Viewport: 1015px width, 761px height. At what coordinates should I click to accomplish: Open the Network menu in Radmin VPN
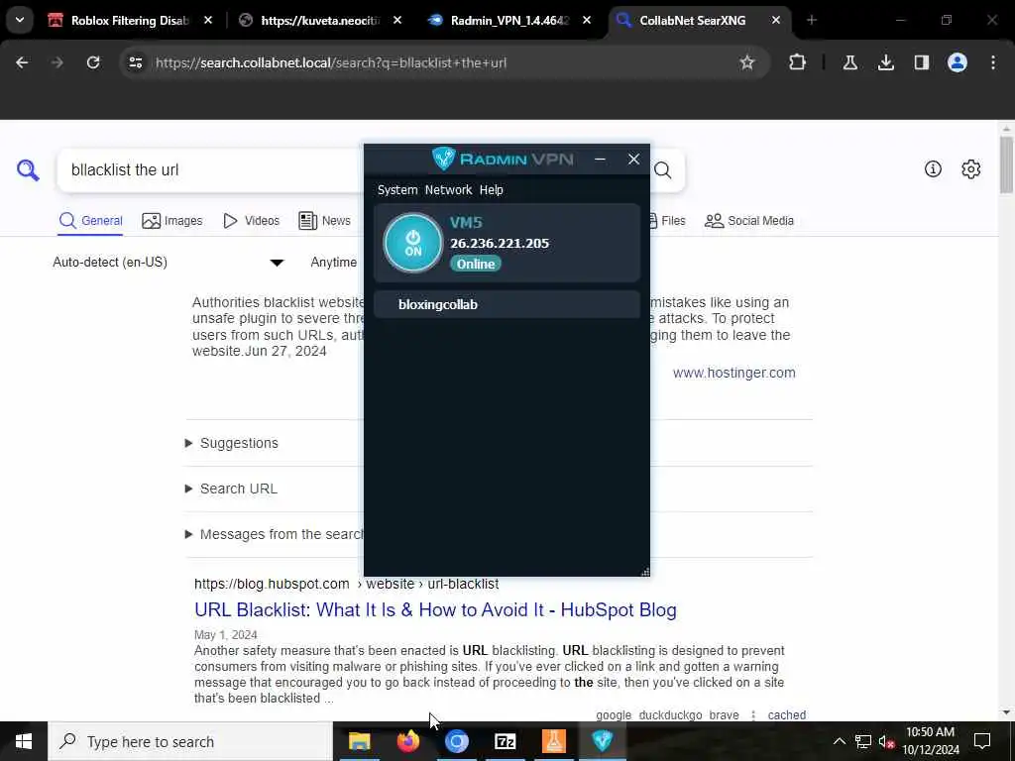449,189
